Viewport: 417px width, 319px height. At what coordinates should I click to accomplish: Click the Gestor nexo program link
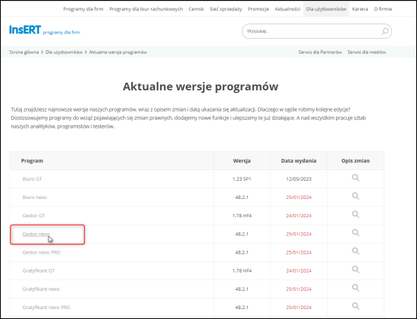point(36,234)
